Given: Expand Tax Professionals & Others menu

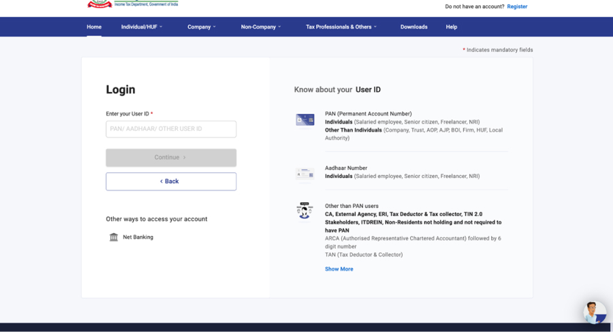Looking at the screenshot, I should 341,27.
